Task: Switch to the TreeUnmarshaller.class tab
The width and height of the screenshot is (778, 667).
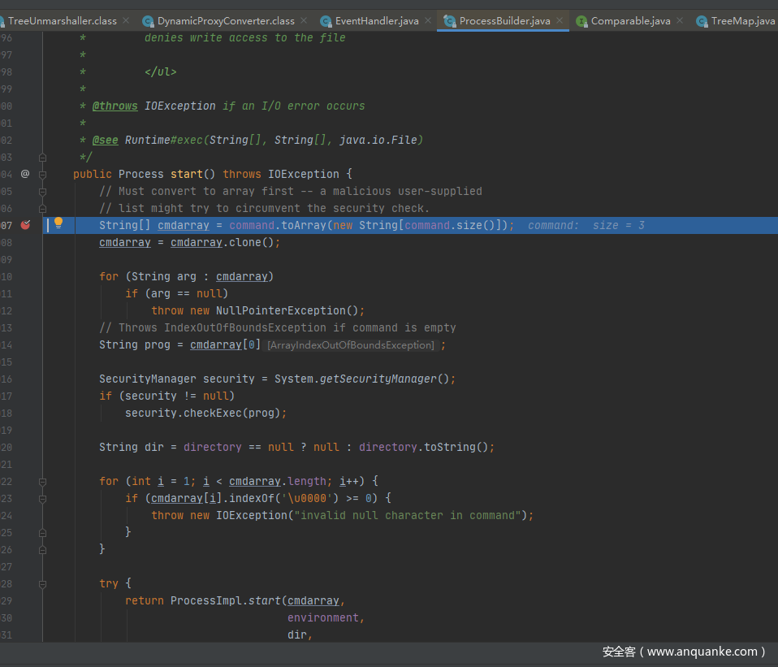Action: (x=62, y=21)
